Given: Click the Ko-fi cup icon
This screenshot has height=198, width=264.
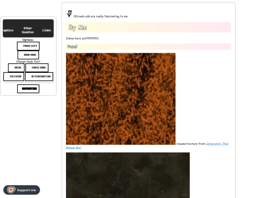Looking at the screenshot, I should (x=11, y=190).
